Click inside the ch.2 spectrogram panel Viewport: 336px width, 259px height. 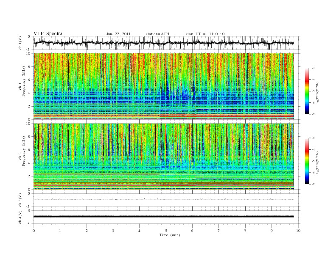click(164, 156)
